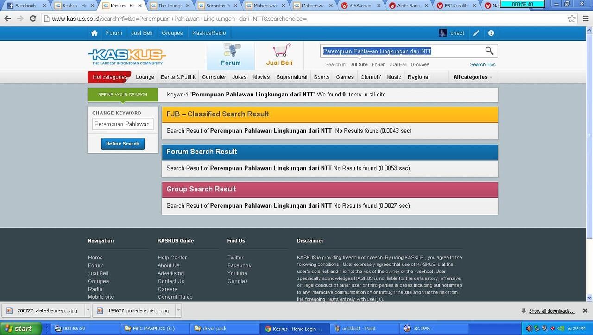Screen dimensions: 593x335
Task: Open the Berita & Politik category
Action: (x=178, y=77)
